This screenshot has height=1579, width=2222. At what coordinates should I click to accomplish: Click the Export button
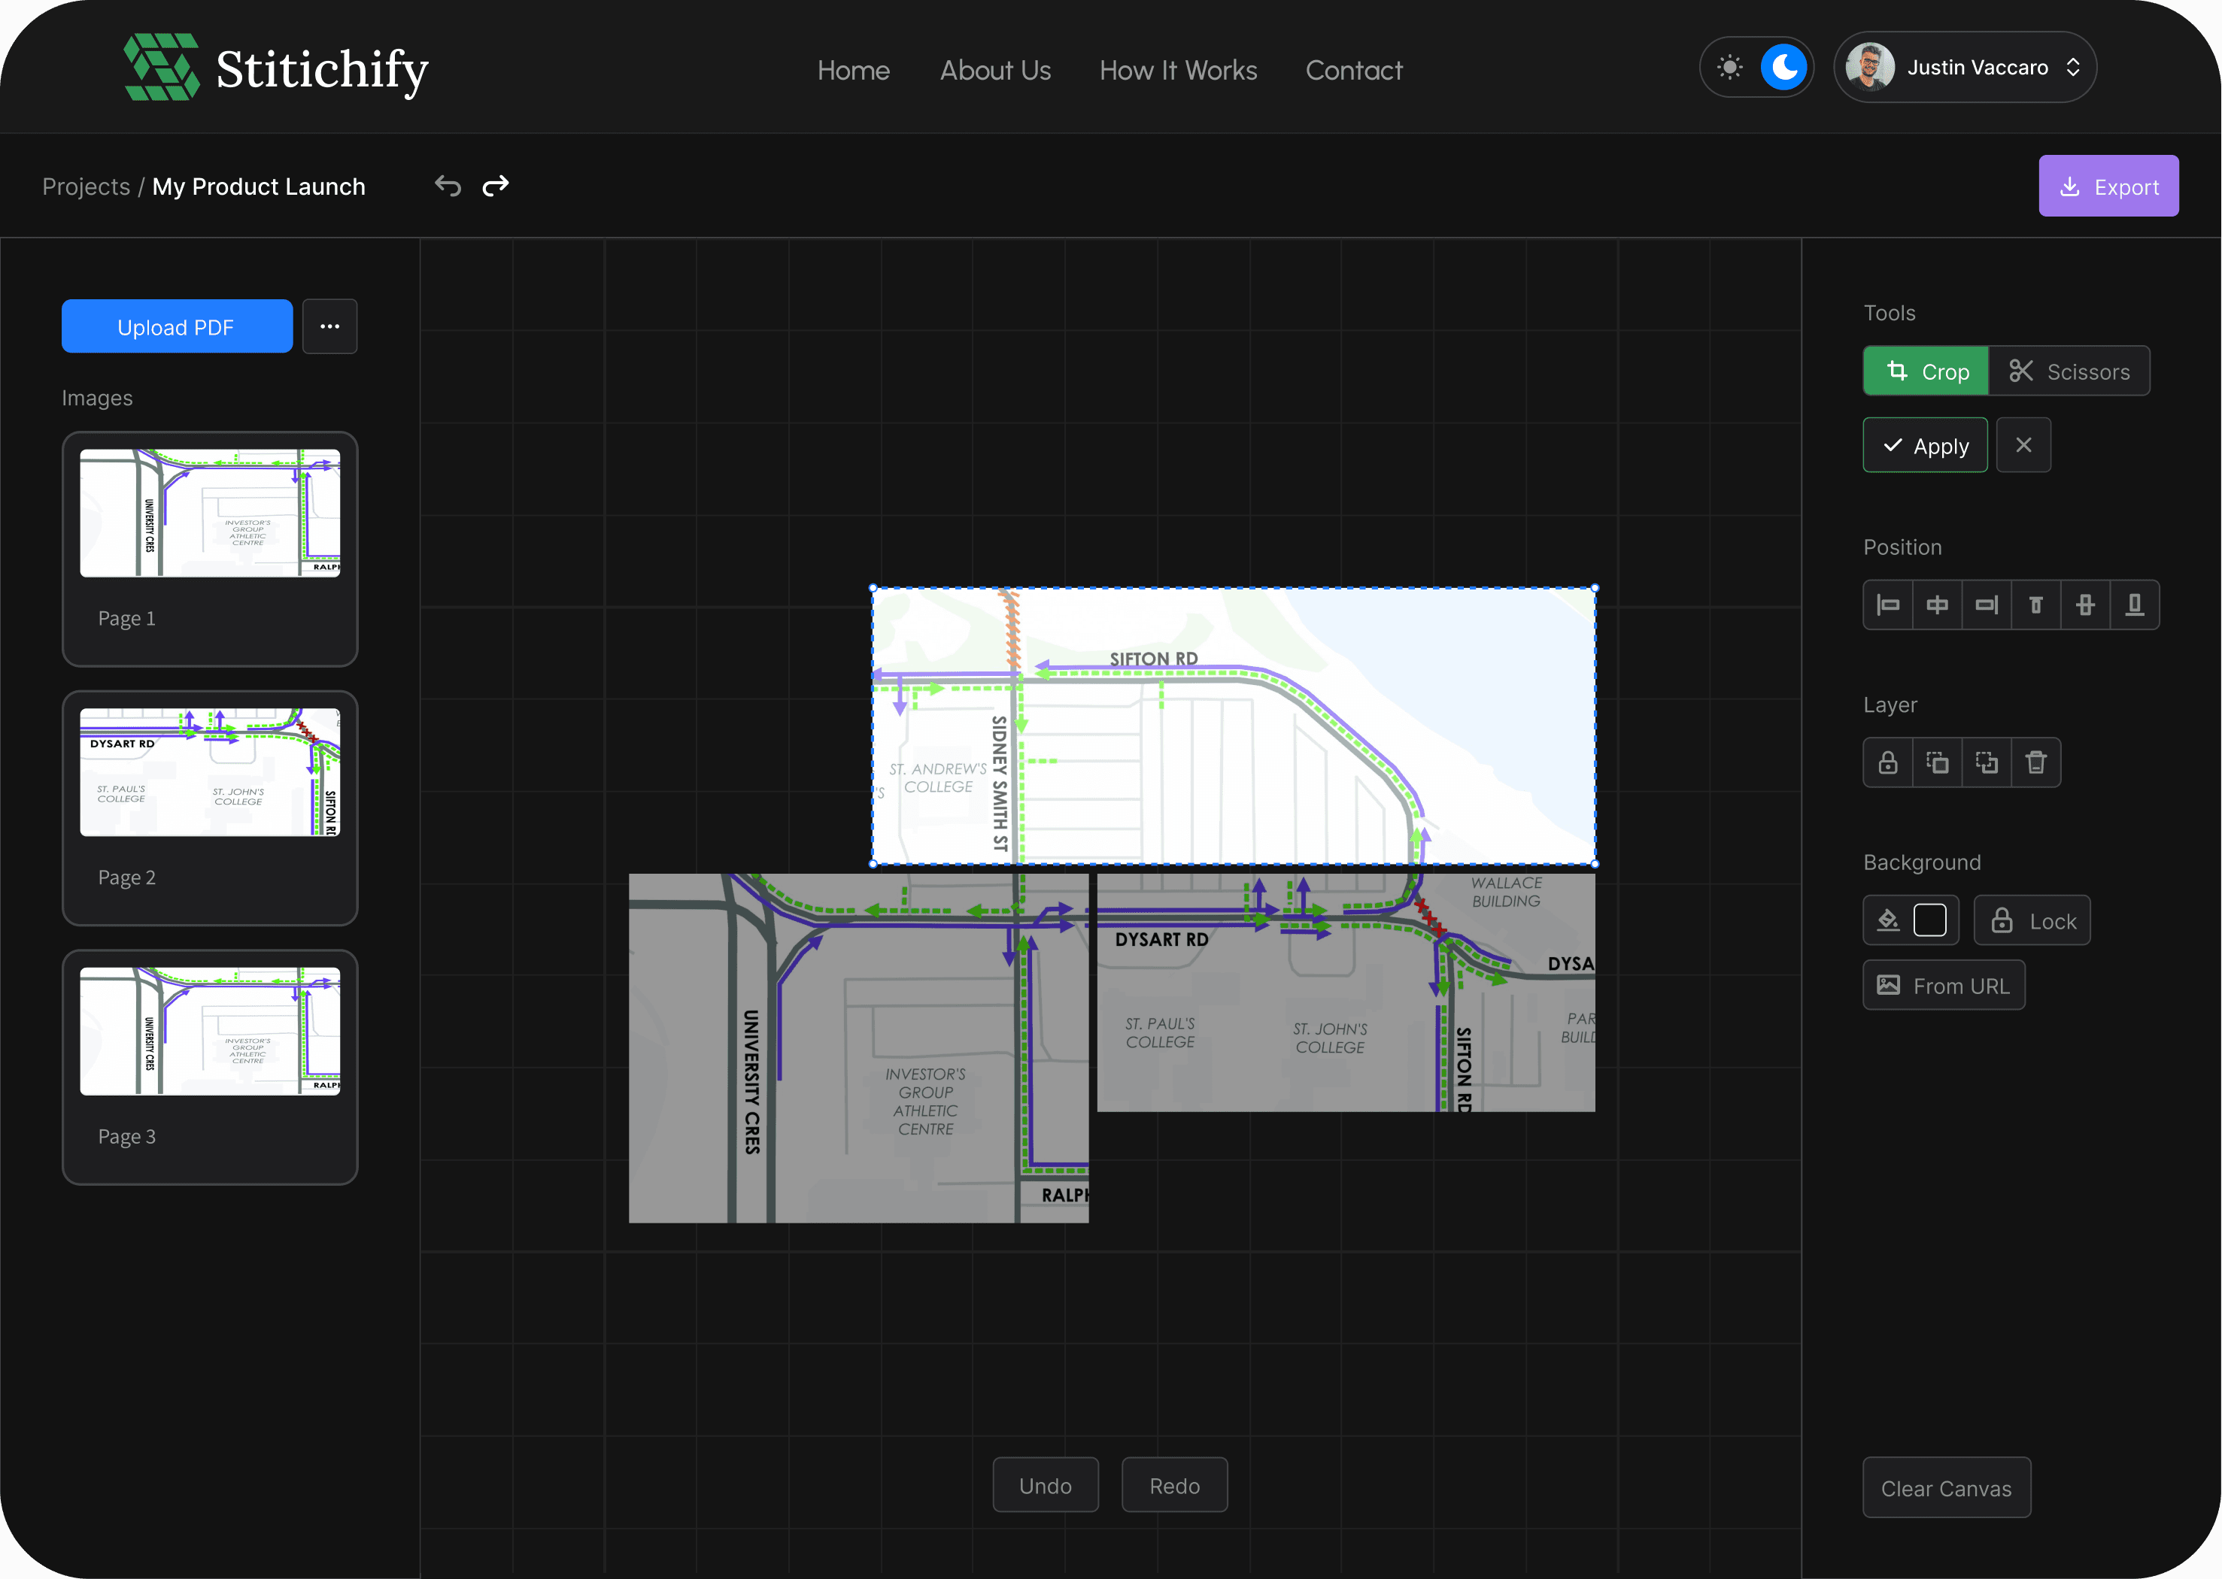pos(2108,186)
